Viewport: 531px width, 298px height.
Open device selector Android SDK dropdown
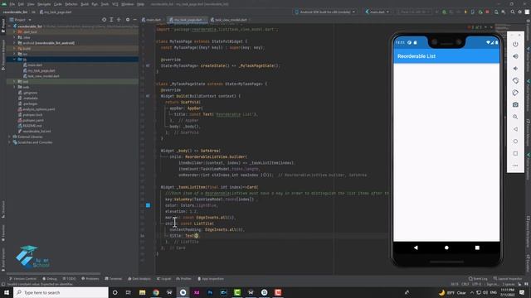324,12
